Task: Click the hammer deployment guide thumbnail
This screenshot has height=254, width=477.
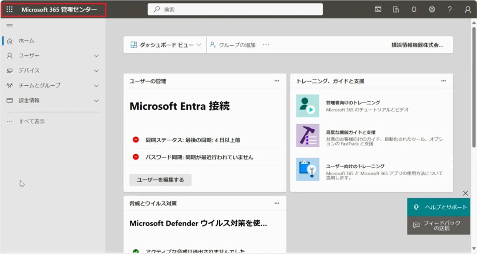Action: (307, 135)
